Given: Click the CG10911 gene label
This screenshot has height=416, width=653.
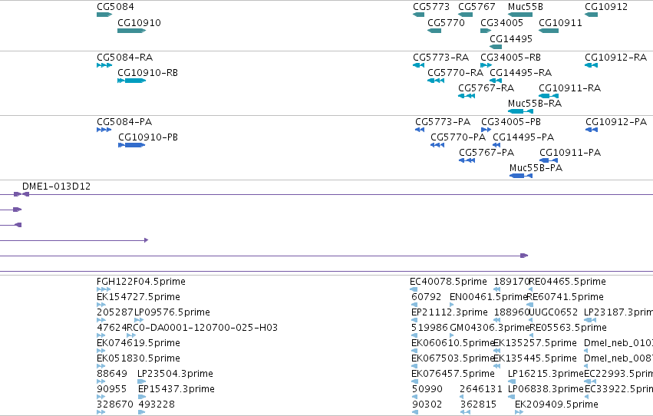Looking at the screenshot, I should tap(560, 23).
